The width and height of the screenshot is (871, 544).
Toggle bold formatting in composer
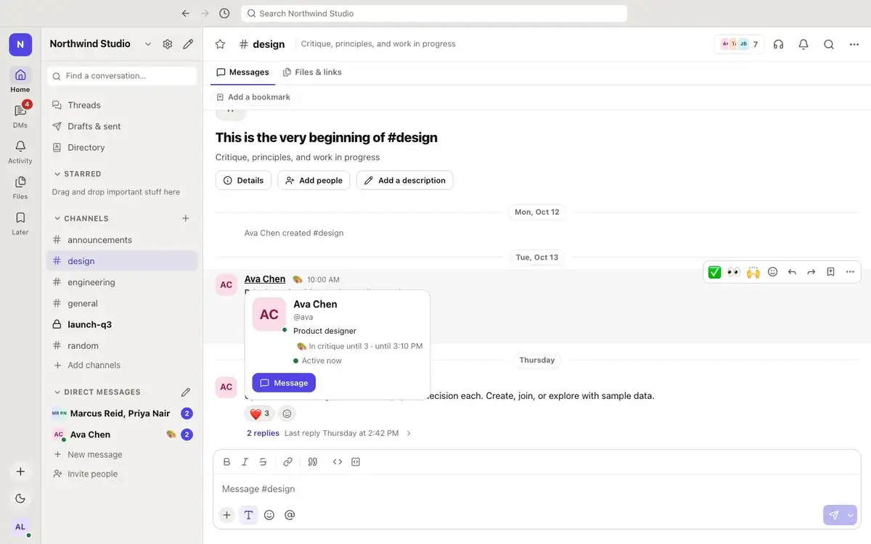(x=226, y=462)
